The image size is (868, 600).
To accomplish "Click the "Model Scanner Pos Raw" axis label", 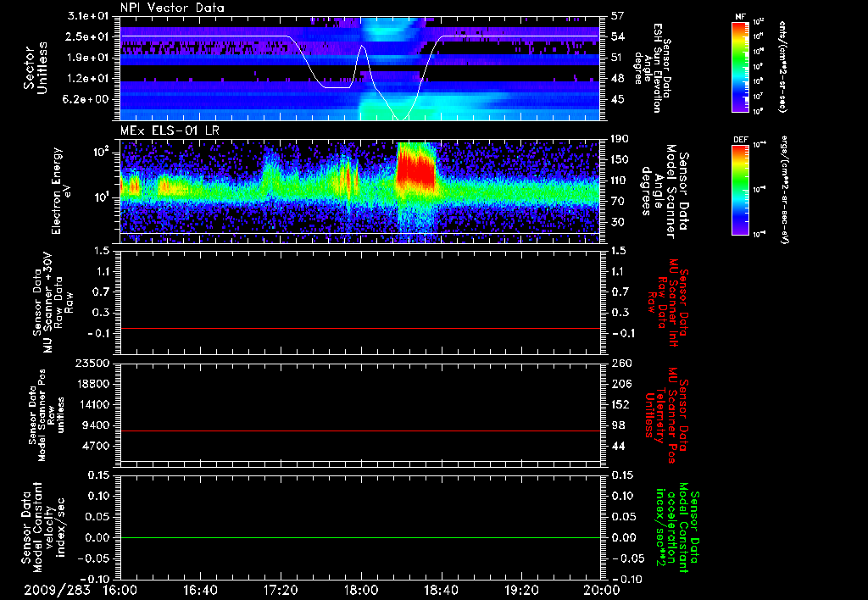I will click(x=47, y=415).
